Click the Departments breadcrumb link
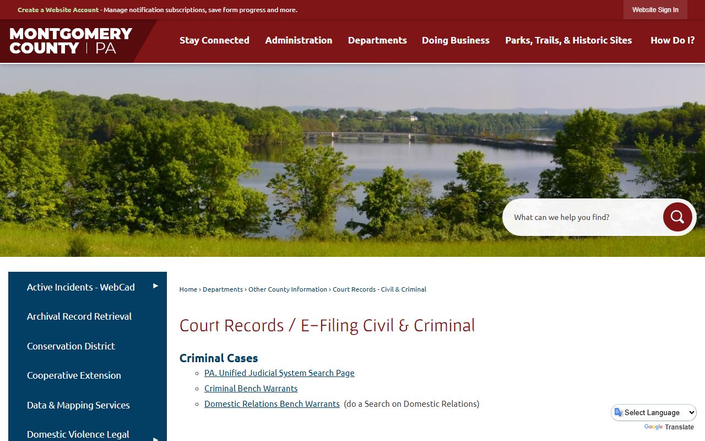Viewport: 705px width, 441px height. click(x=223, y=289)
